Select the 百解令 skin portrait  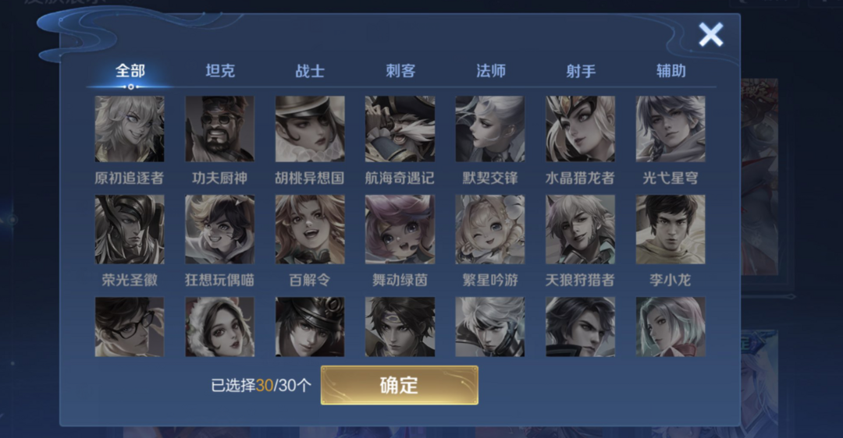[310, 229]
